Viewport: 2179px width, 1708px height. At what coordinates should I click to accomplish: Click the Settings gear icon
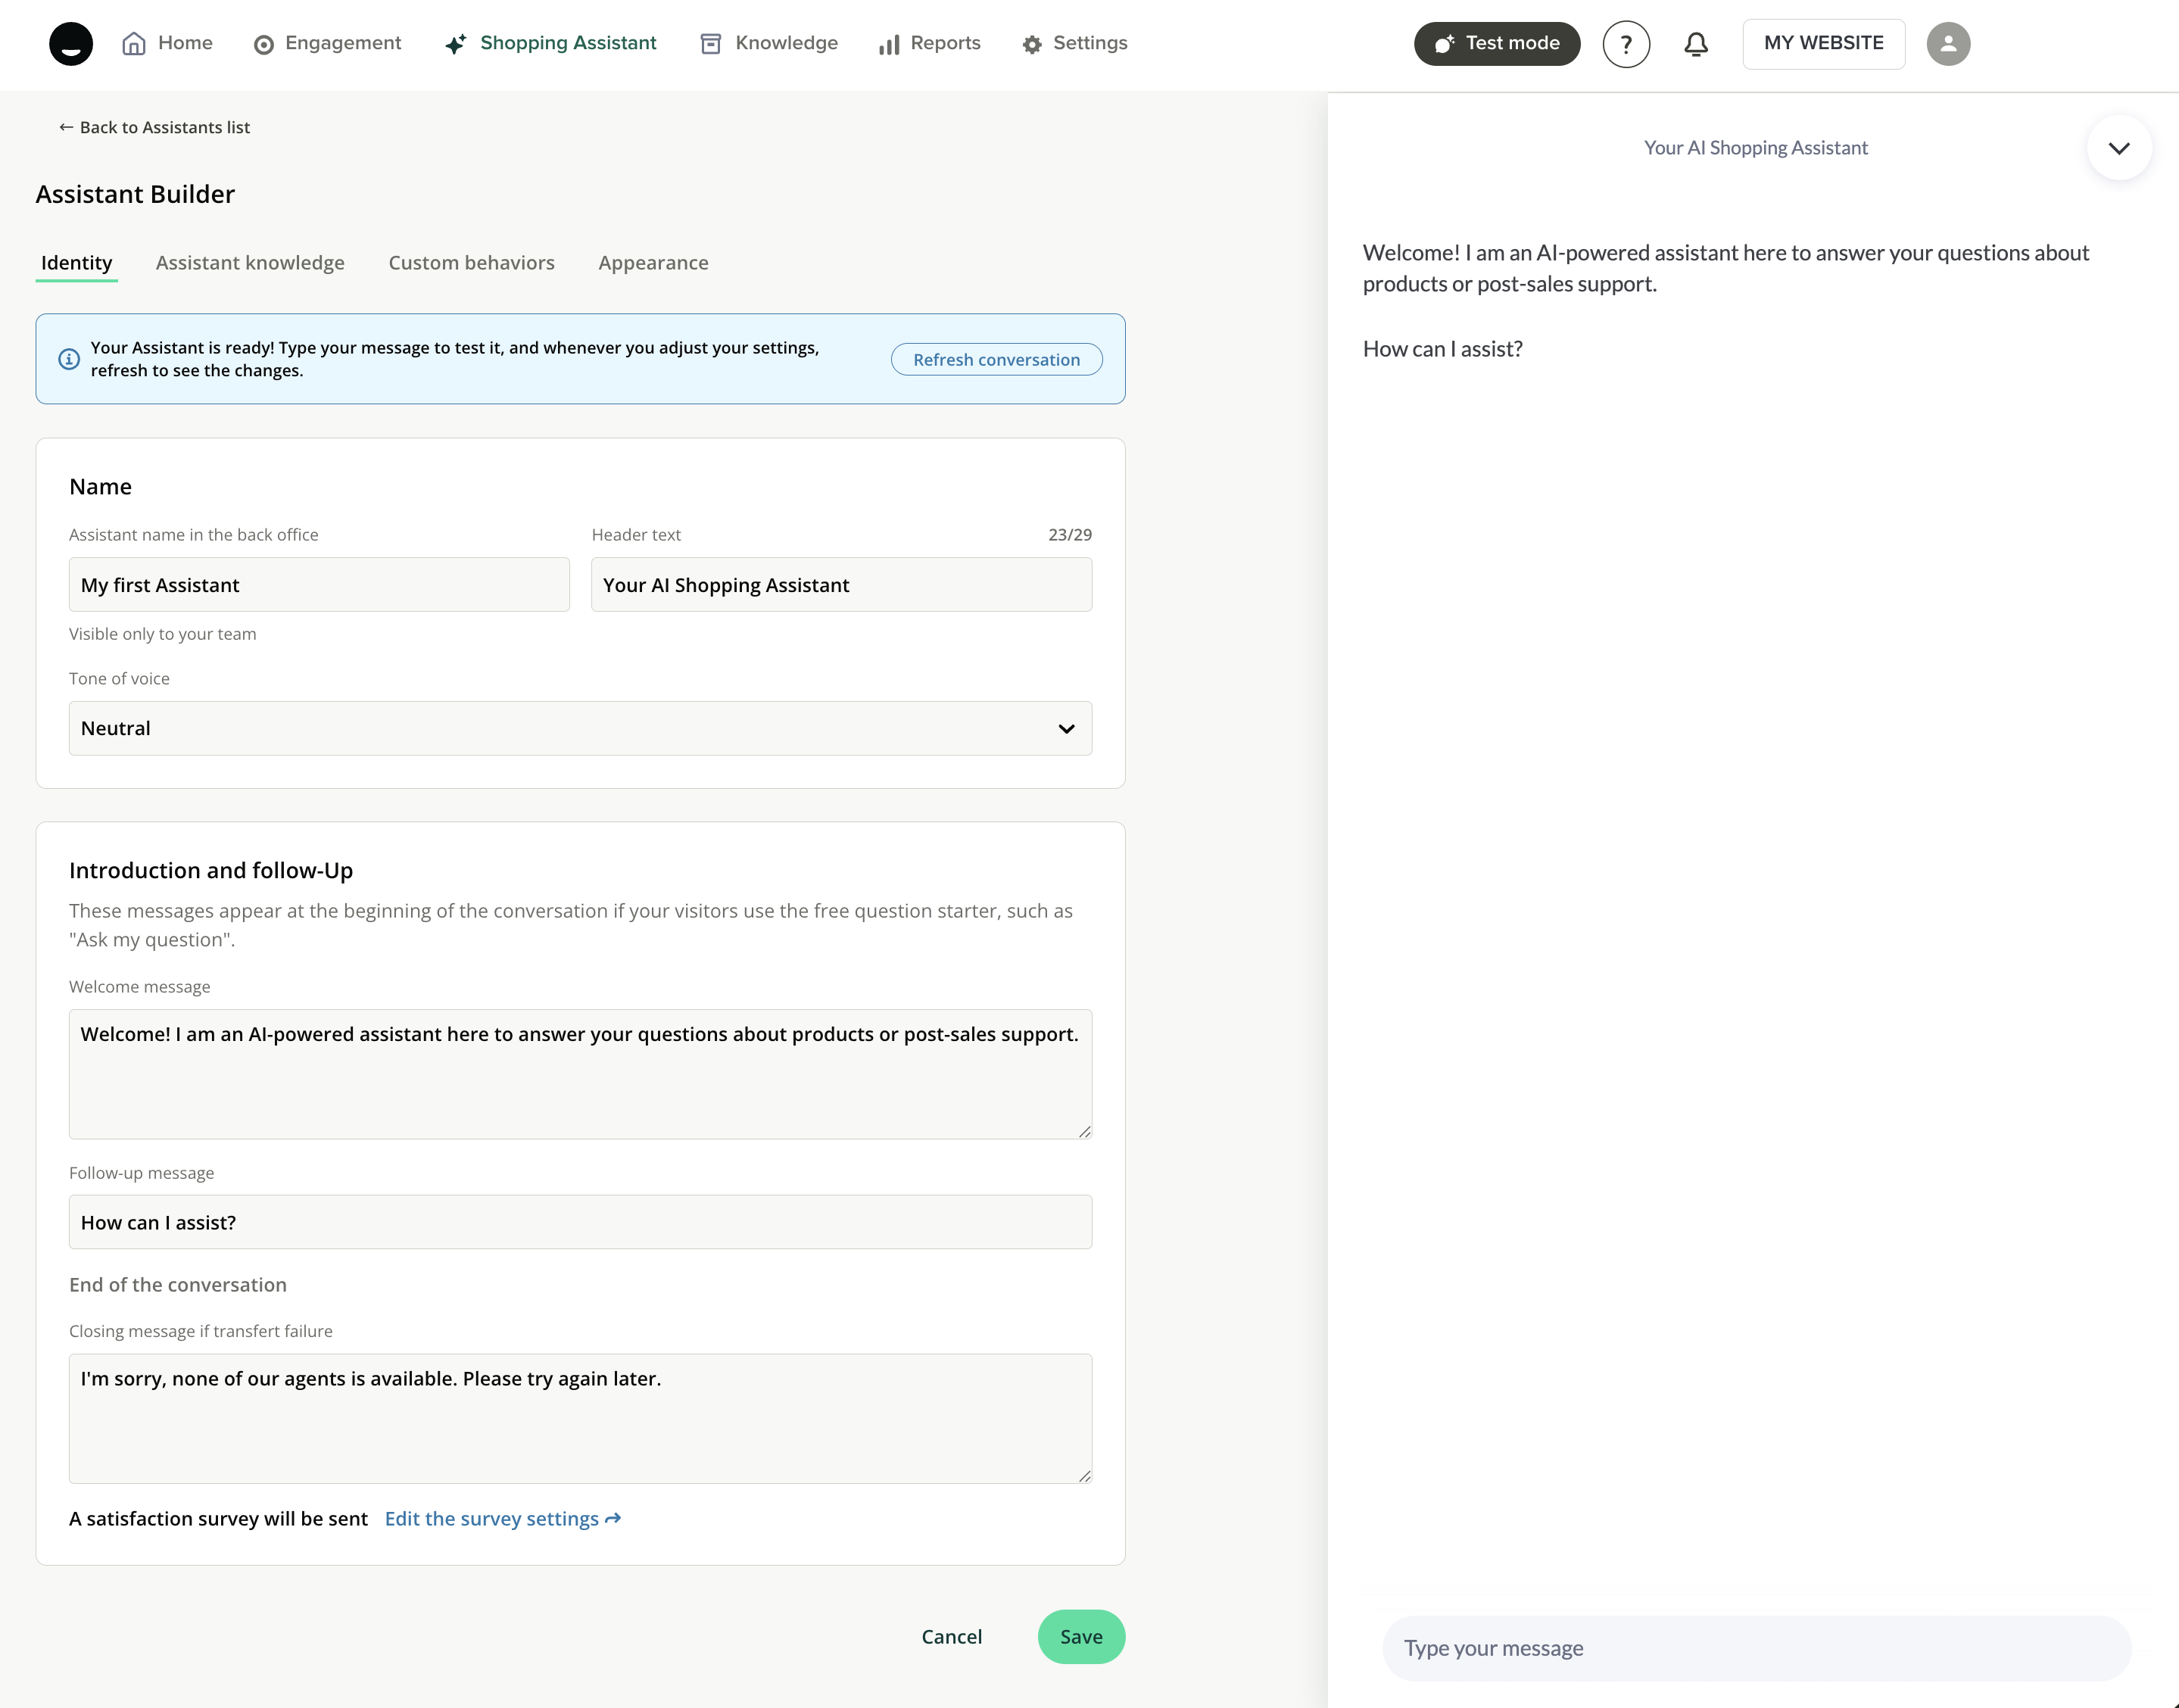pyautogui.click(x=1032, y=44)
